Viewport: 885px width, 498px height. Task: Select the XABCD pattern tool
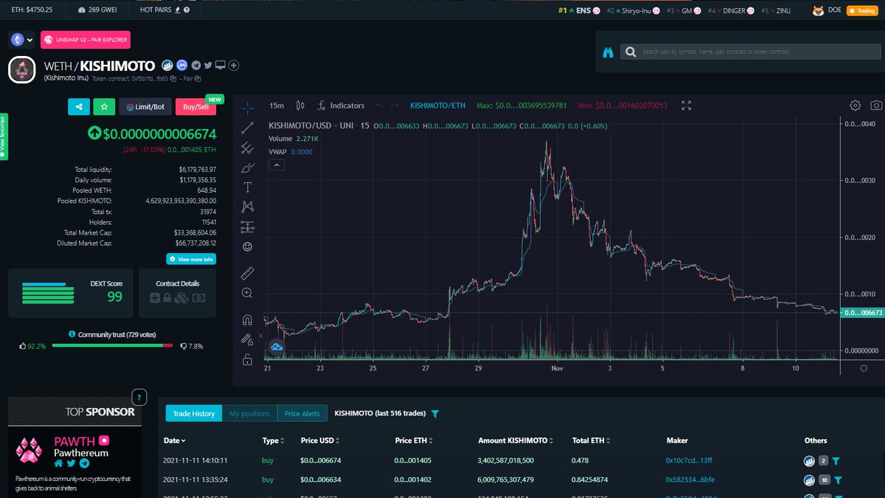(248, 207)
